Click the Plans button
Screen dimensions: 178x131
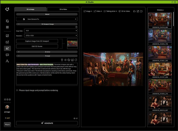coord(7,125)
